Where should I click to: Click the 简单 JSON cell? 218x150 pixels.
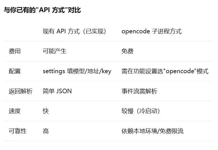point(57,91)
